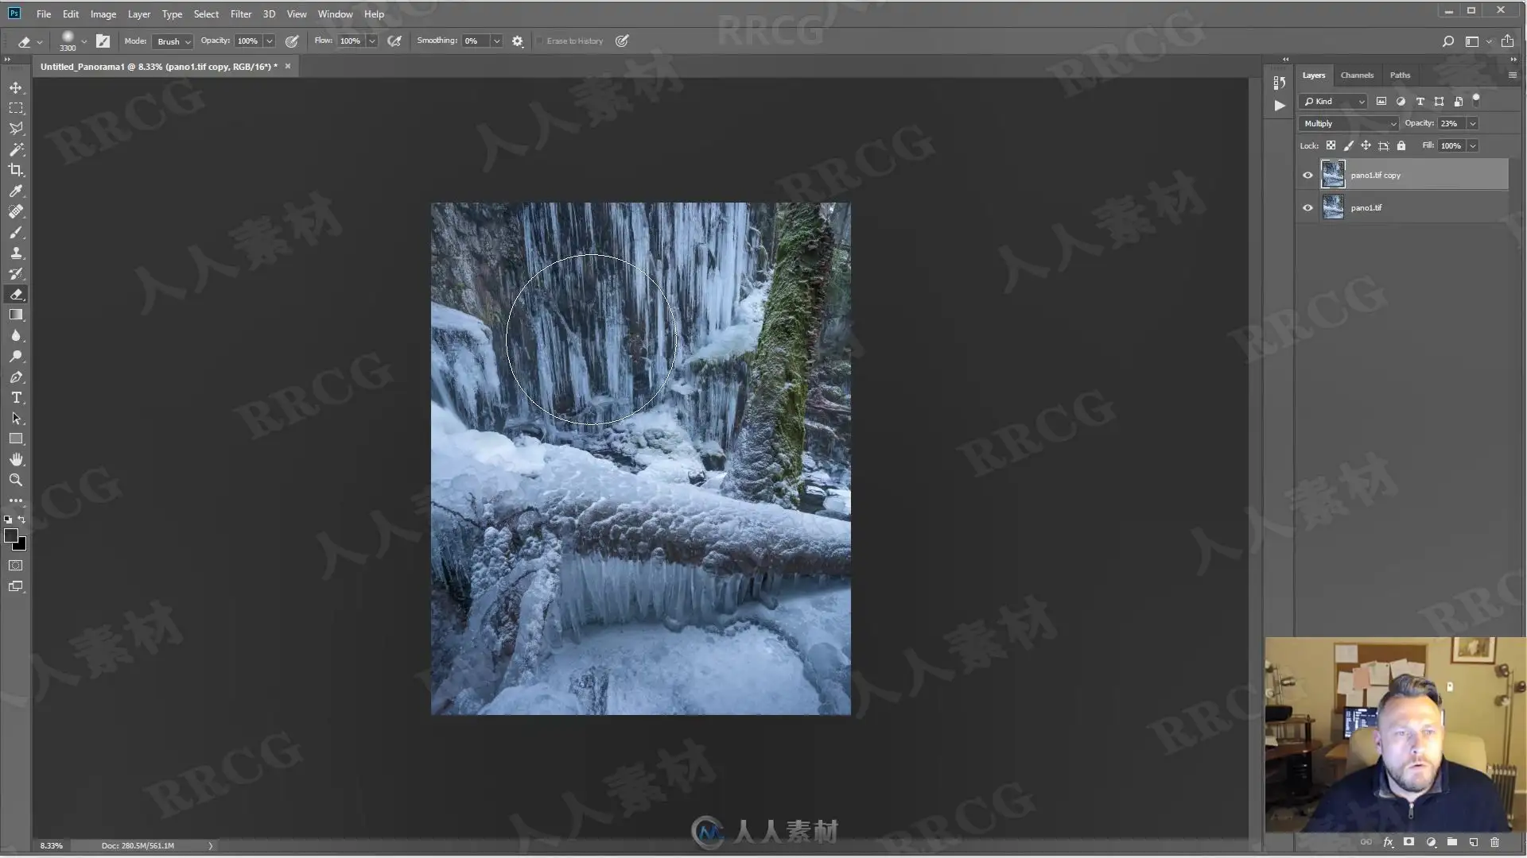The image size is (1527, 858).
Task: Toggle Quick Mask mode
Action: pyautogui.click(x=16, y=566)
